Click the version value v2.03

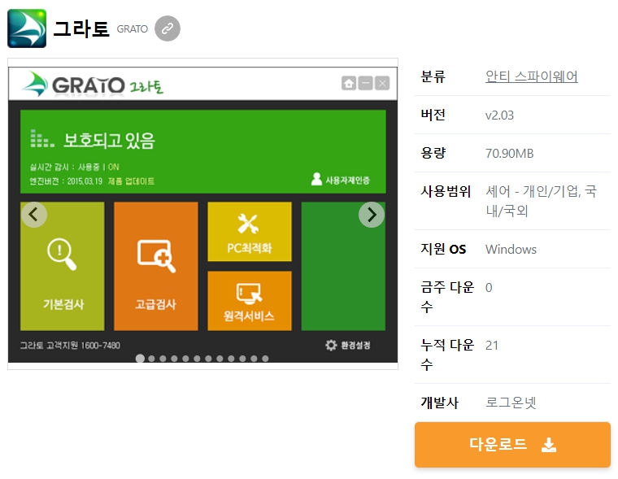[x=499, y=115]
